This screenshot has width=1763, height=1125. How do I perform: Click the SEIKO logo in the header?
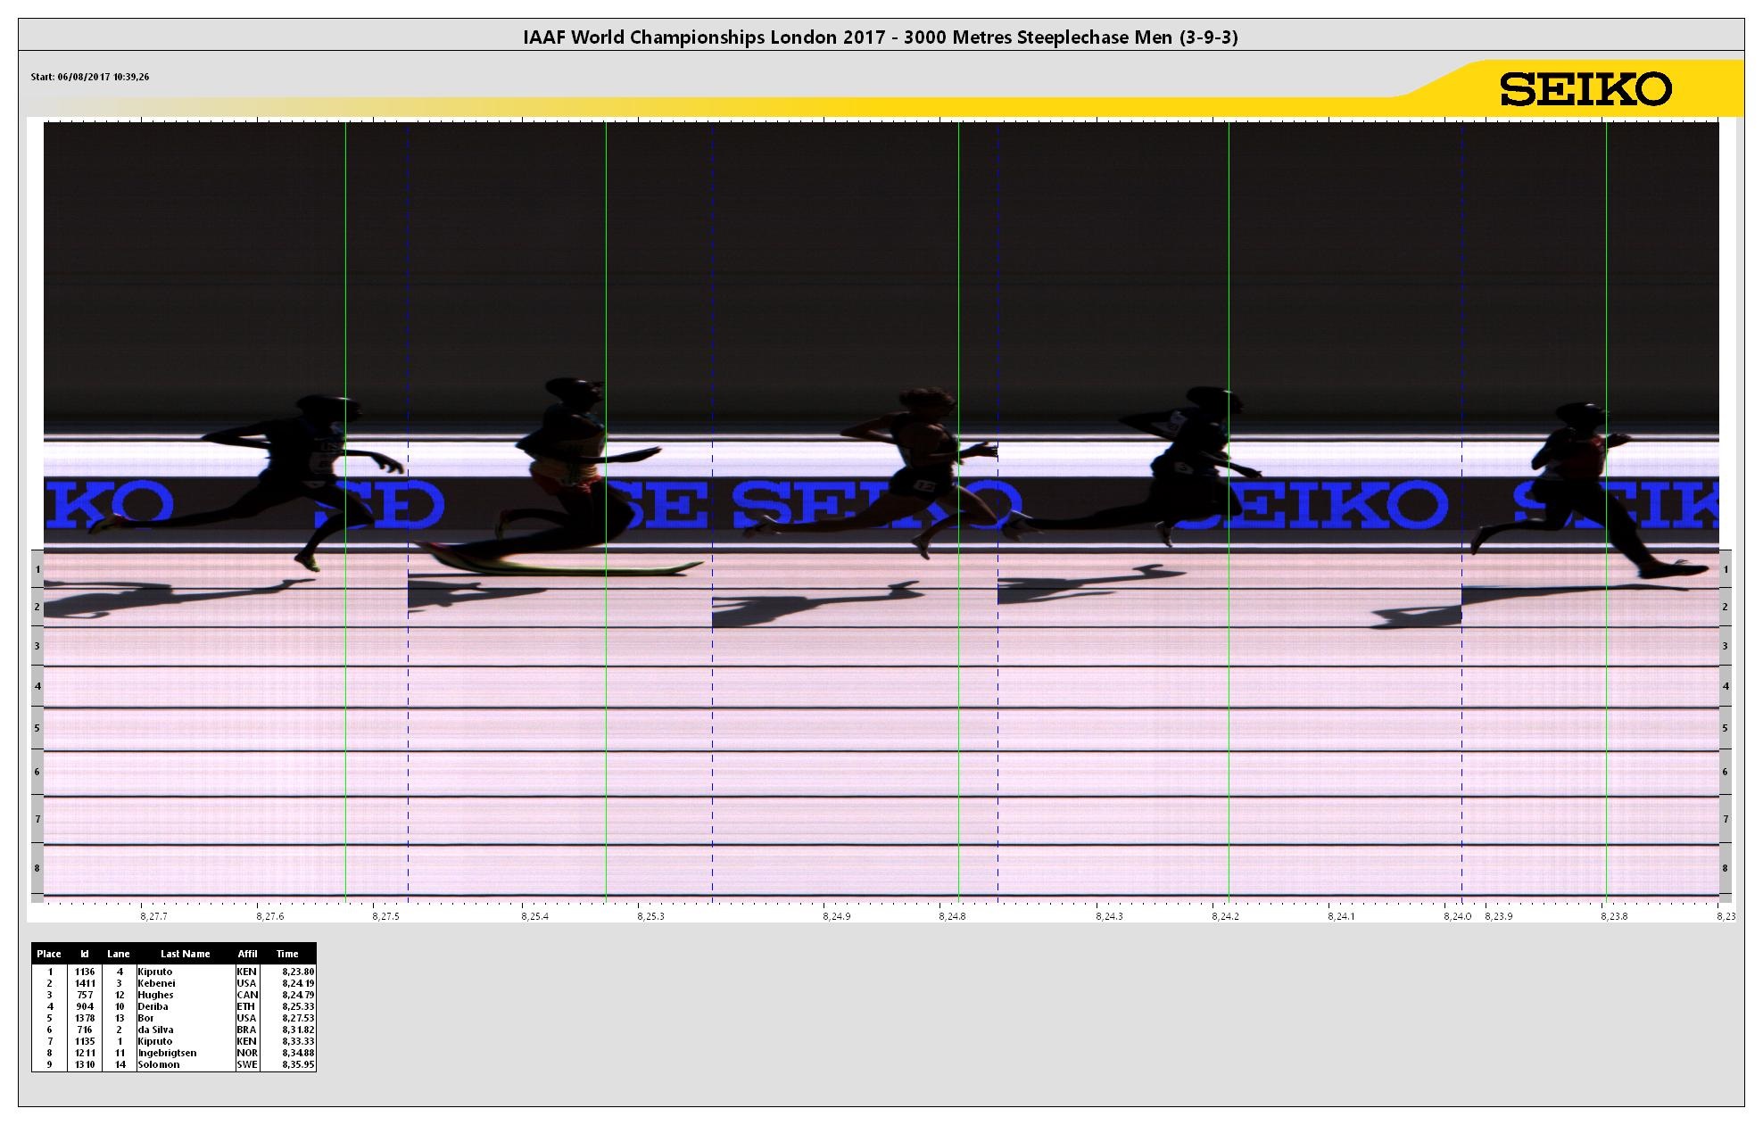[x=1585, y=89]
